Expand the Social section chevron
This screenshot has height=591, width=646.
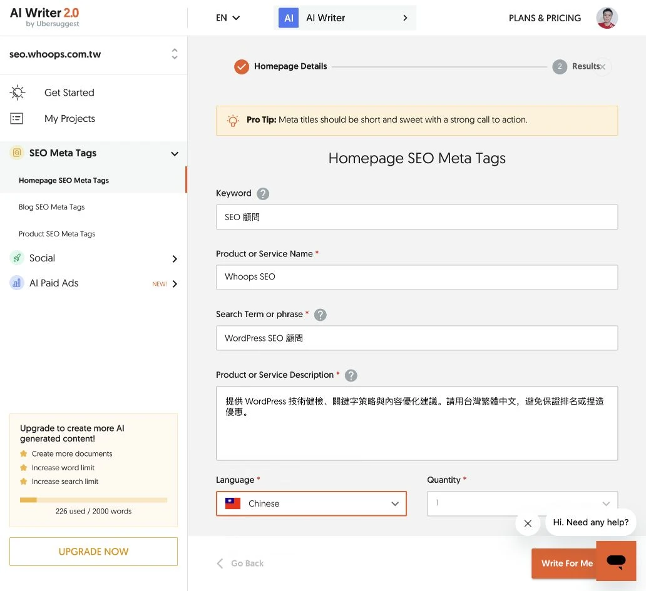pos(175,259)
